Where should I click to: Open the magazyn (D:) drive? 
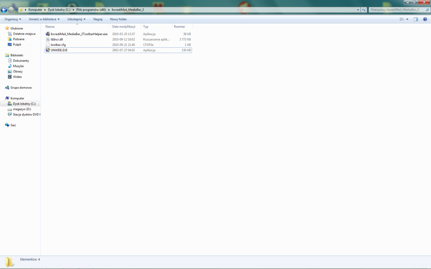pos(22,109)
